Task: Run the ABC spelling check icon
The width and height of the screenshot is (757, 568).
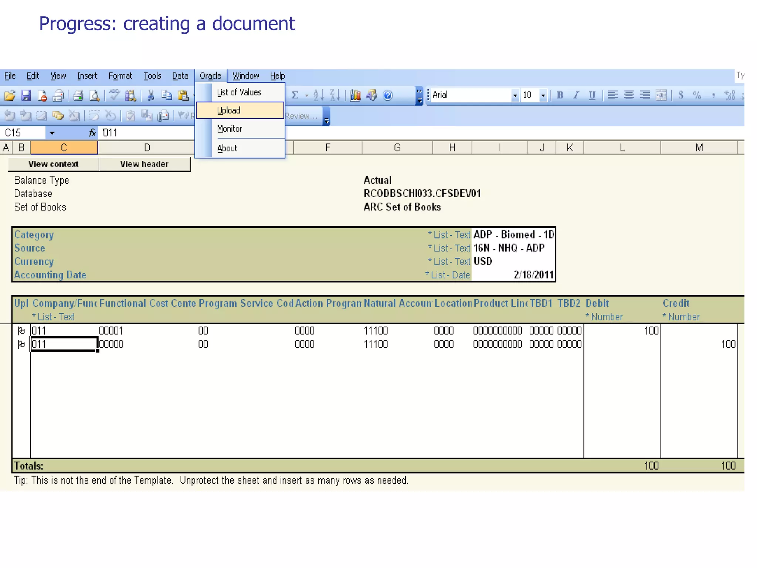Action: pos(115,95)
